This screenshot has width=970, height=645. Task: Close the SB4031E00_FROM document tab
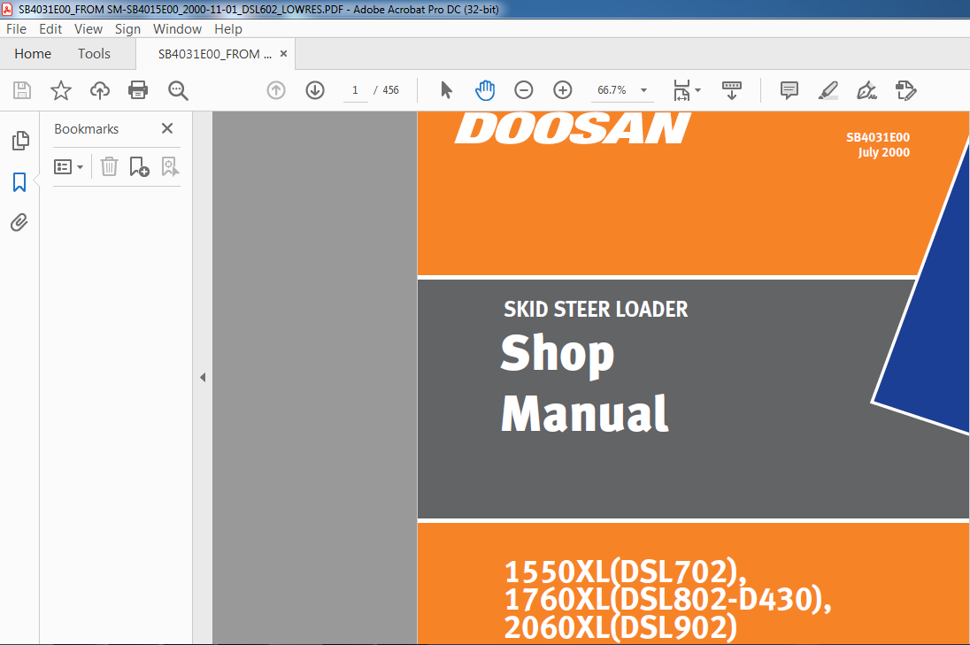284,54
